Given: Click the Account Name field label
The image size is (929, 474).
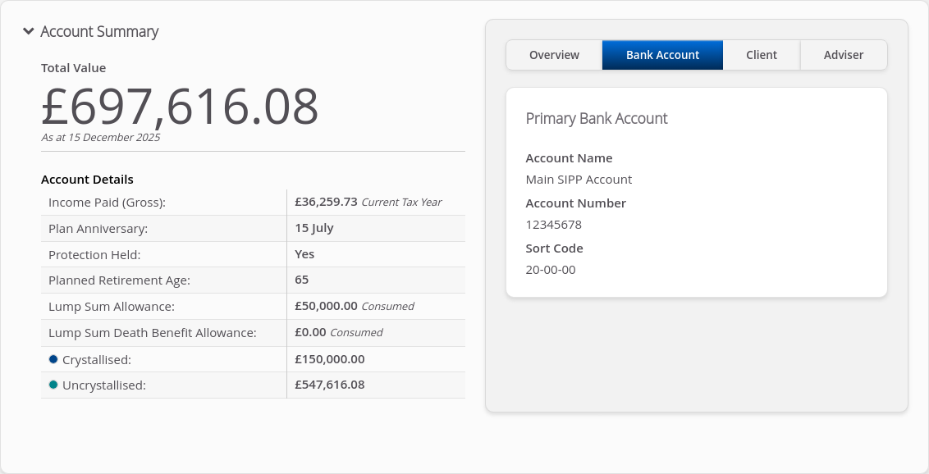Looking at the screenshot, I should [569, 158].
